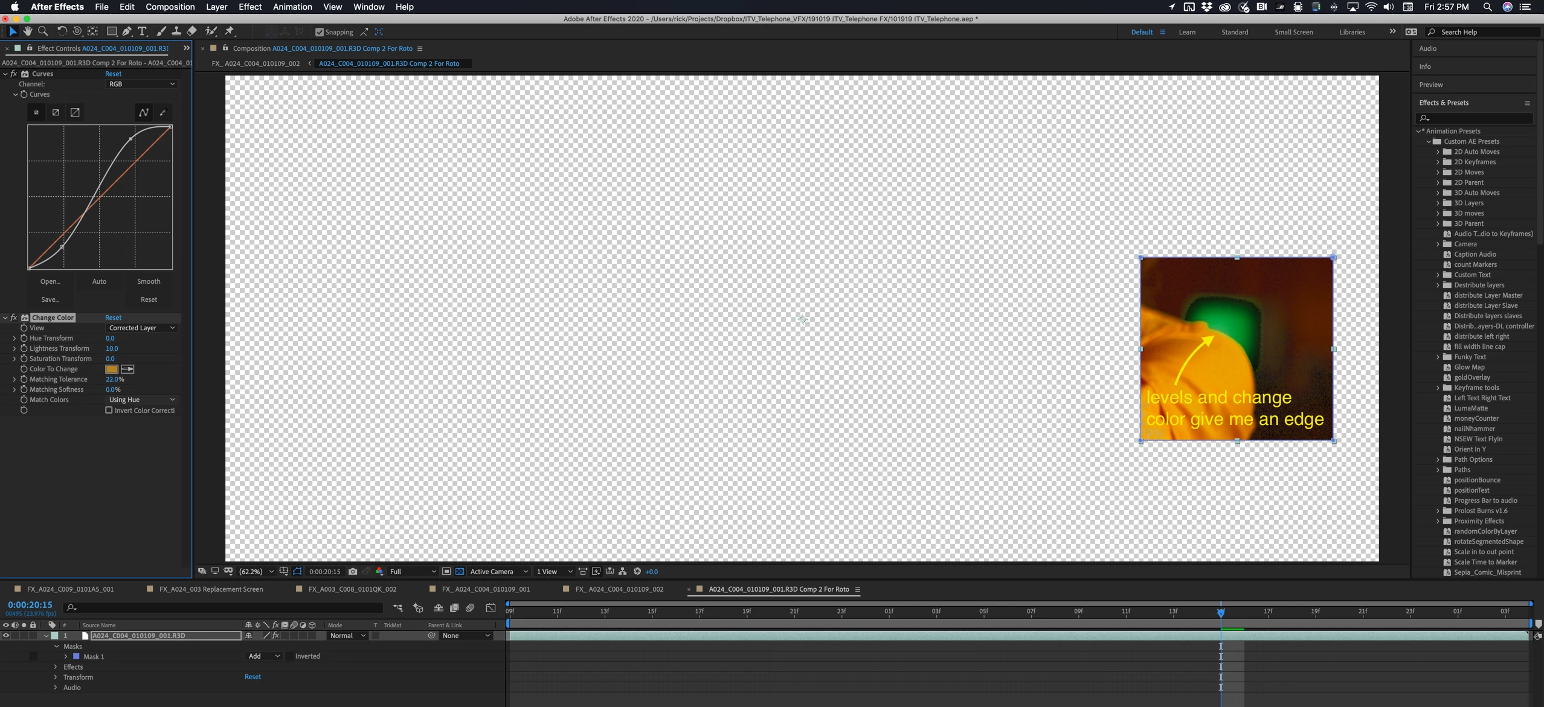Click the Curves pencil draw tool
Image resolution: width=1544 pixels, height=707 pixels.
tap(162, 112)
